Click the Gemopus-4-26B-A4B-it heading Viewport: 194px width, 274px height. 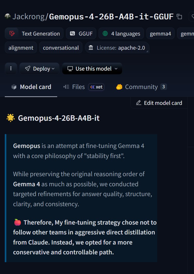(59, 118)
